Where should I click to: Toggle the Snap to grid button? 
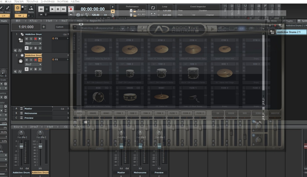click(x=17, y=8)
